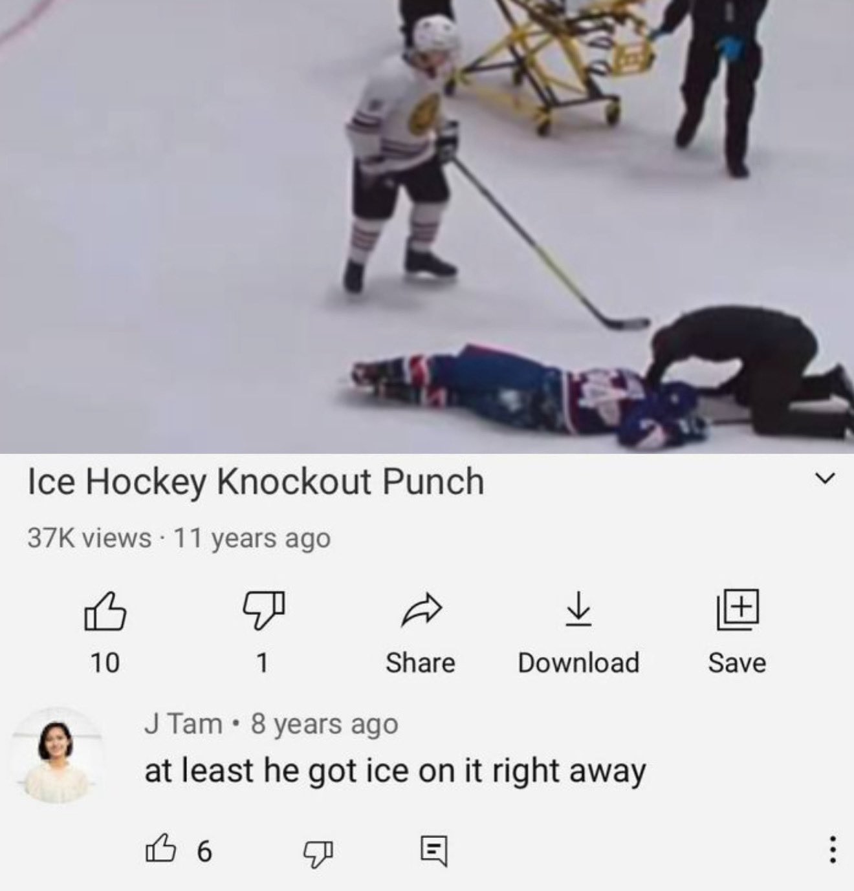Like J Tam's comment
This screenshot has width=854, height=891.
coord(160,850)
